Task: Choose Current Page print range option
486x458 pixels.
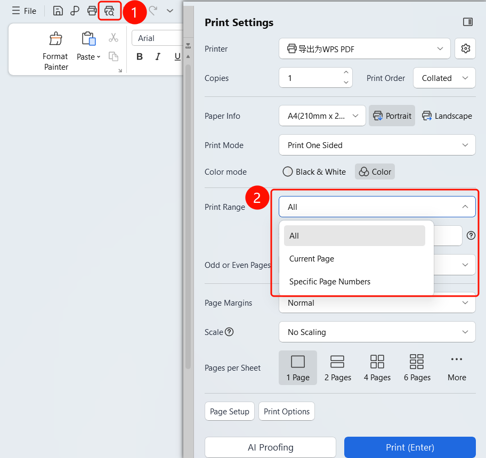Action: tap(354, 259)
